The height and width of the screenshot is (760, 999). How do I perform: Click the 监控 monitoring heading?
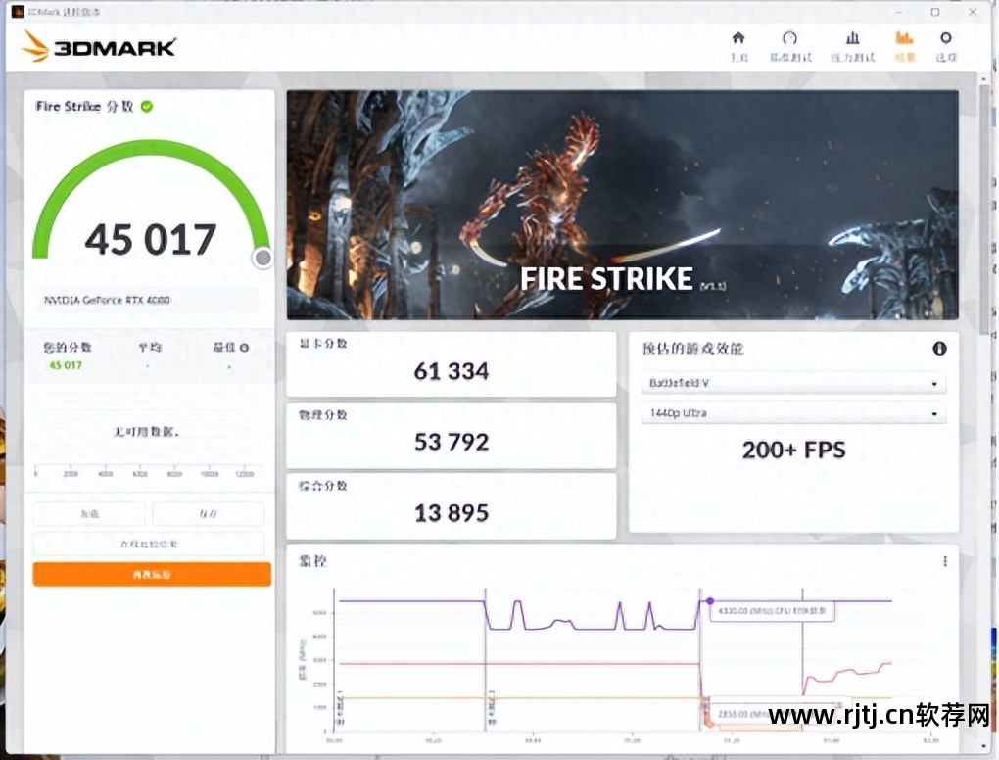[x=312, y=561]
